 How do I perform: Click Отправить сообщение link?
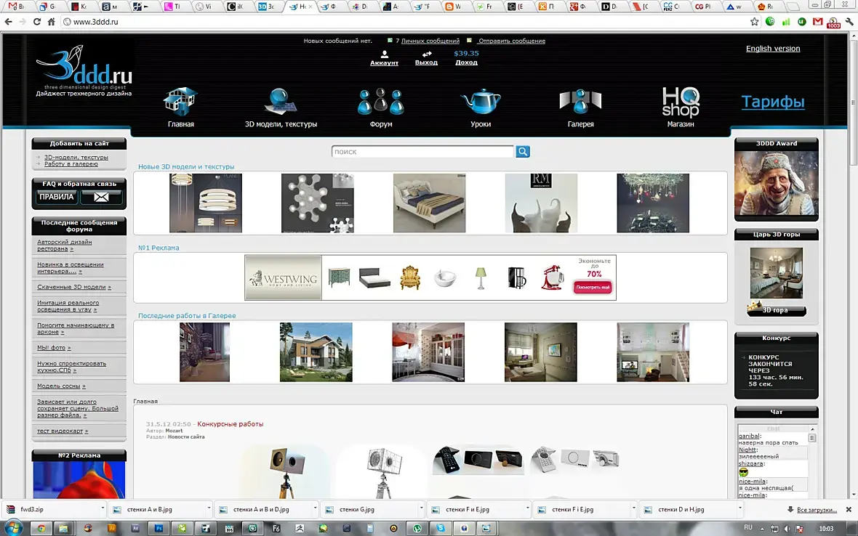click(x=512, y=41)
